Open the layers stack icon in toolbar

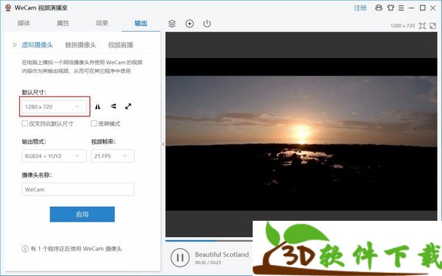click(172, 24)
